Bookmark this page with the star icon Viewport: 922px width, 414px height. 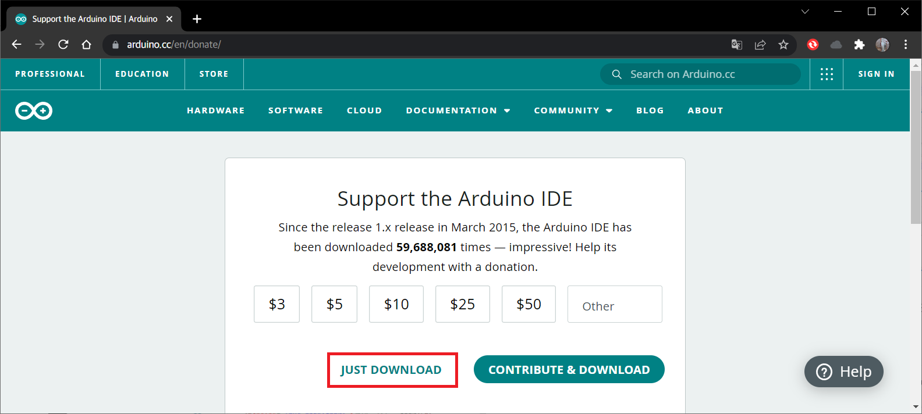pyautogui.click(x=783, y=45)
